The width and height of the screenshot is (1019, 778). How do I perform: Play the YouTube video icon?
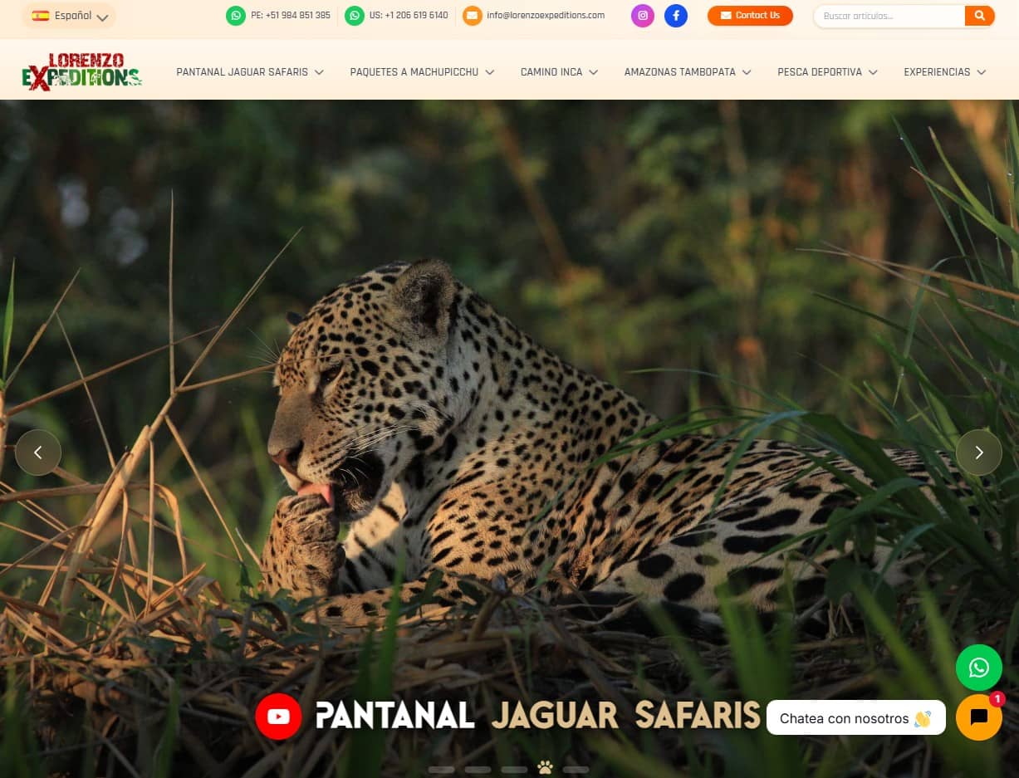click(278, 716)
